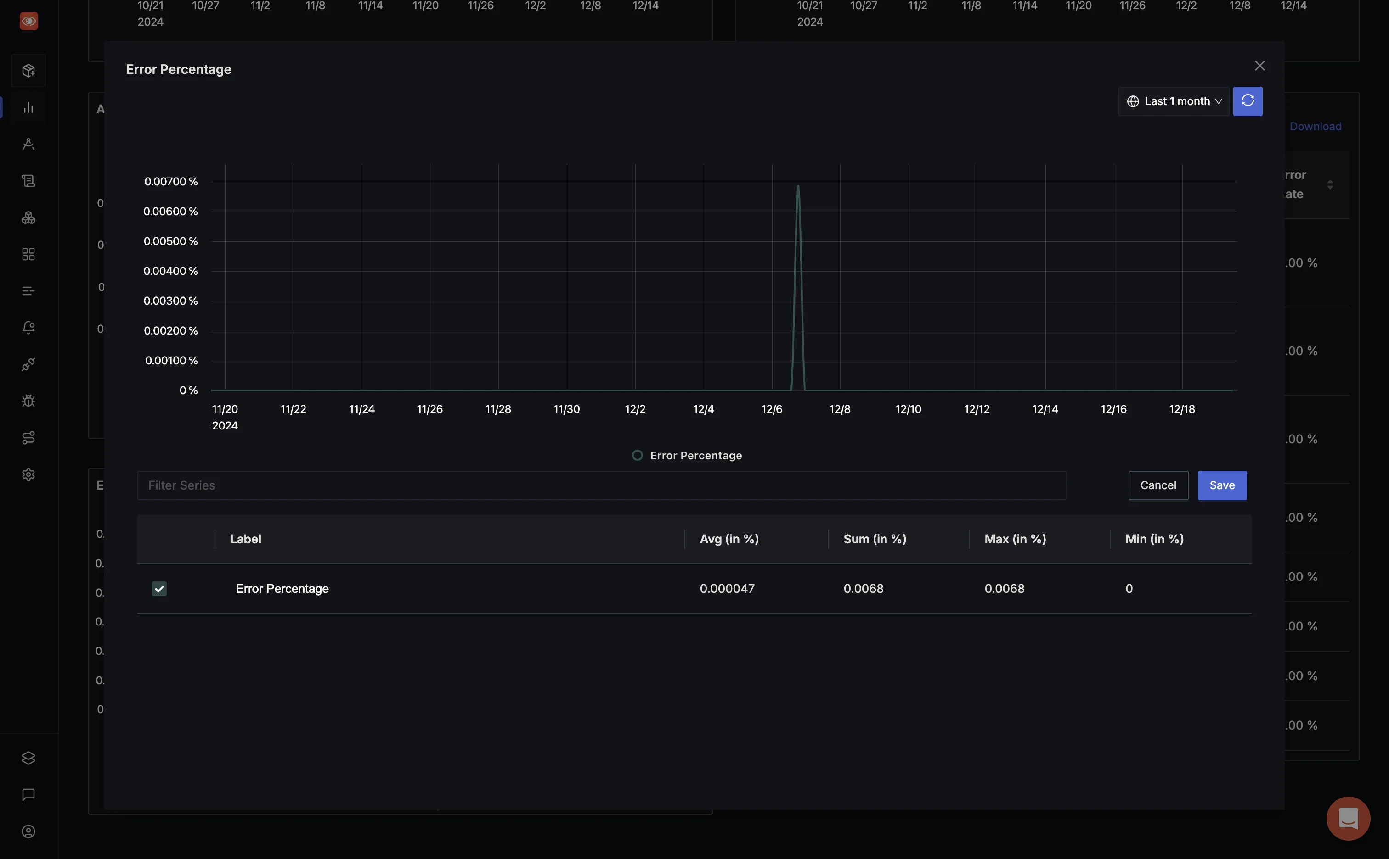Click the Label column header

pyautogui.click(x=246, y=539)
